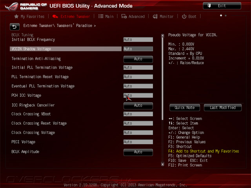Select Initial BCLK Frequency label

(x=33, y=40)
